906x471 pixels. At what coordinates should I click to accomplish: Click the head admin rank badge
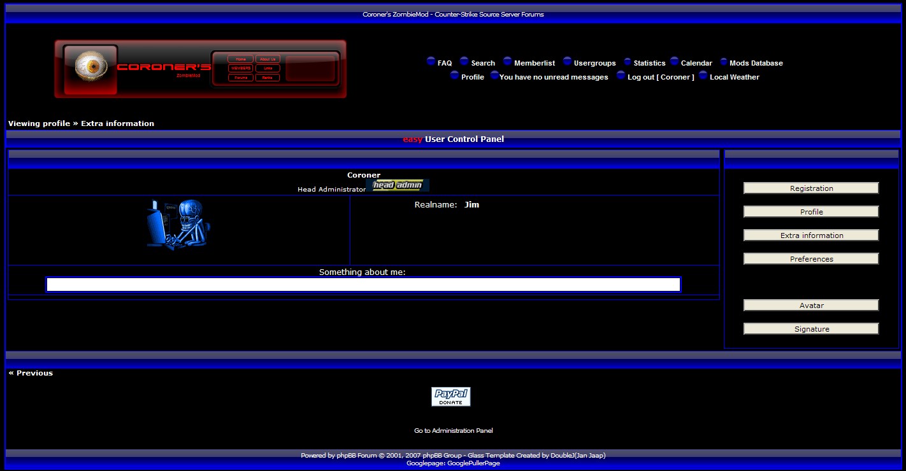tap(398, 185)
